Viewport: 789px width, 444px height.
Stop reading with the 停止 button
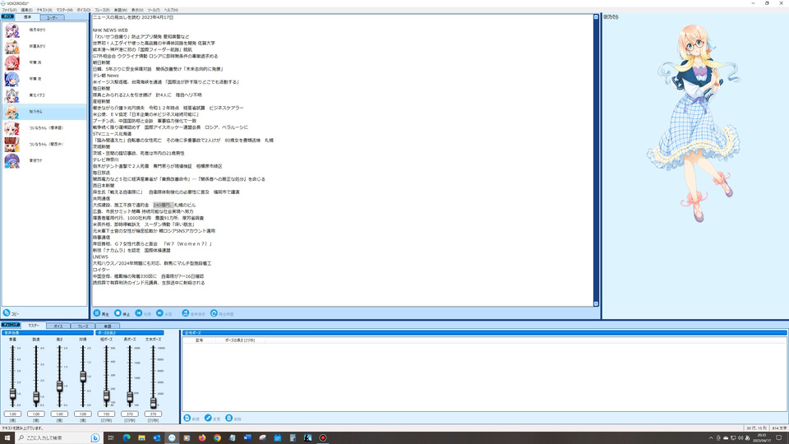point(122,313)
